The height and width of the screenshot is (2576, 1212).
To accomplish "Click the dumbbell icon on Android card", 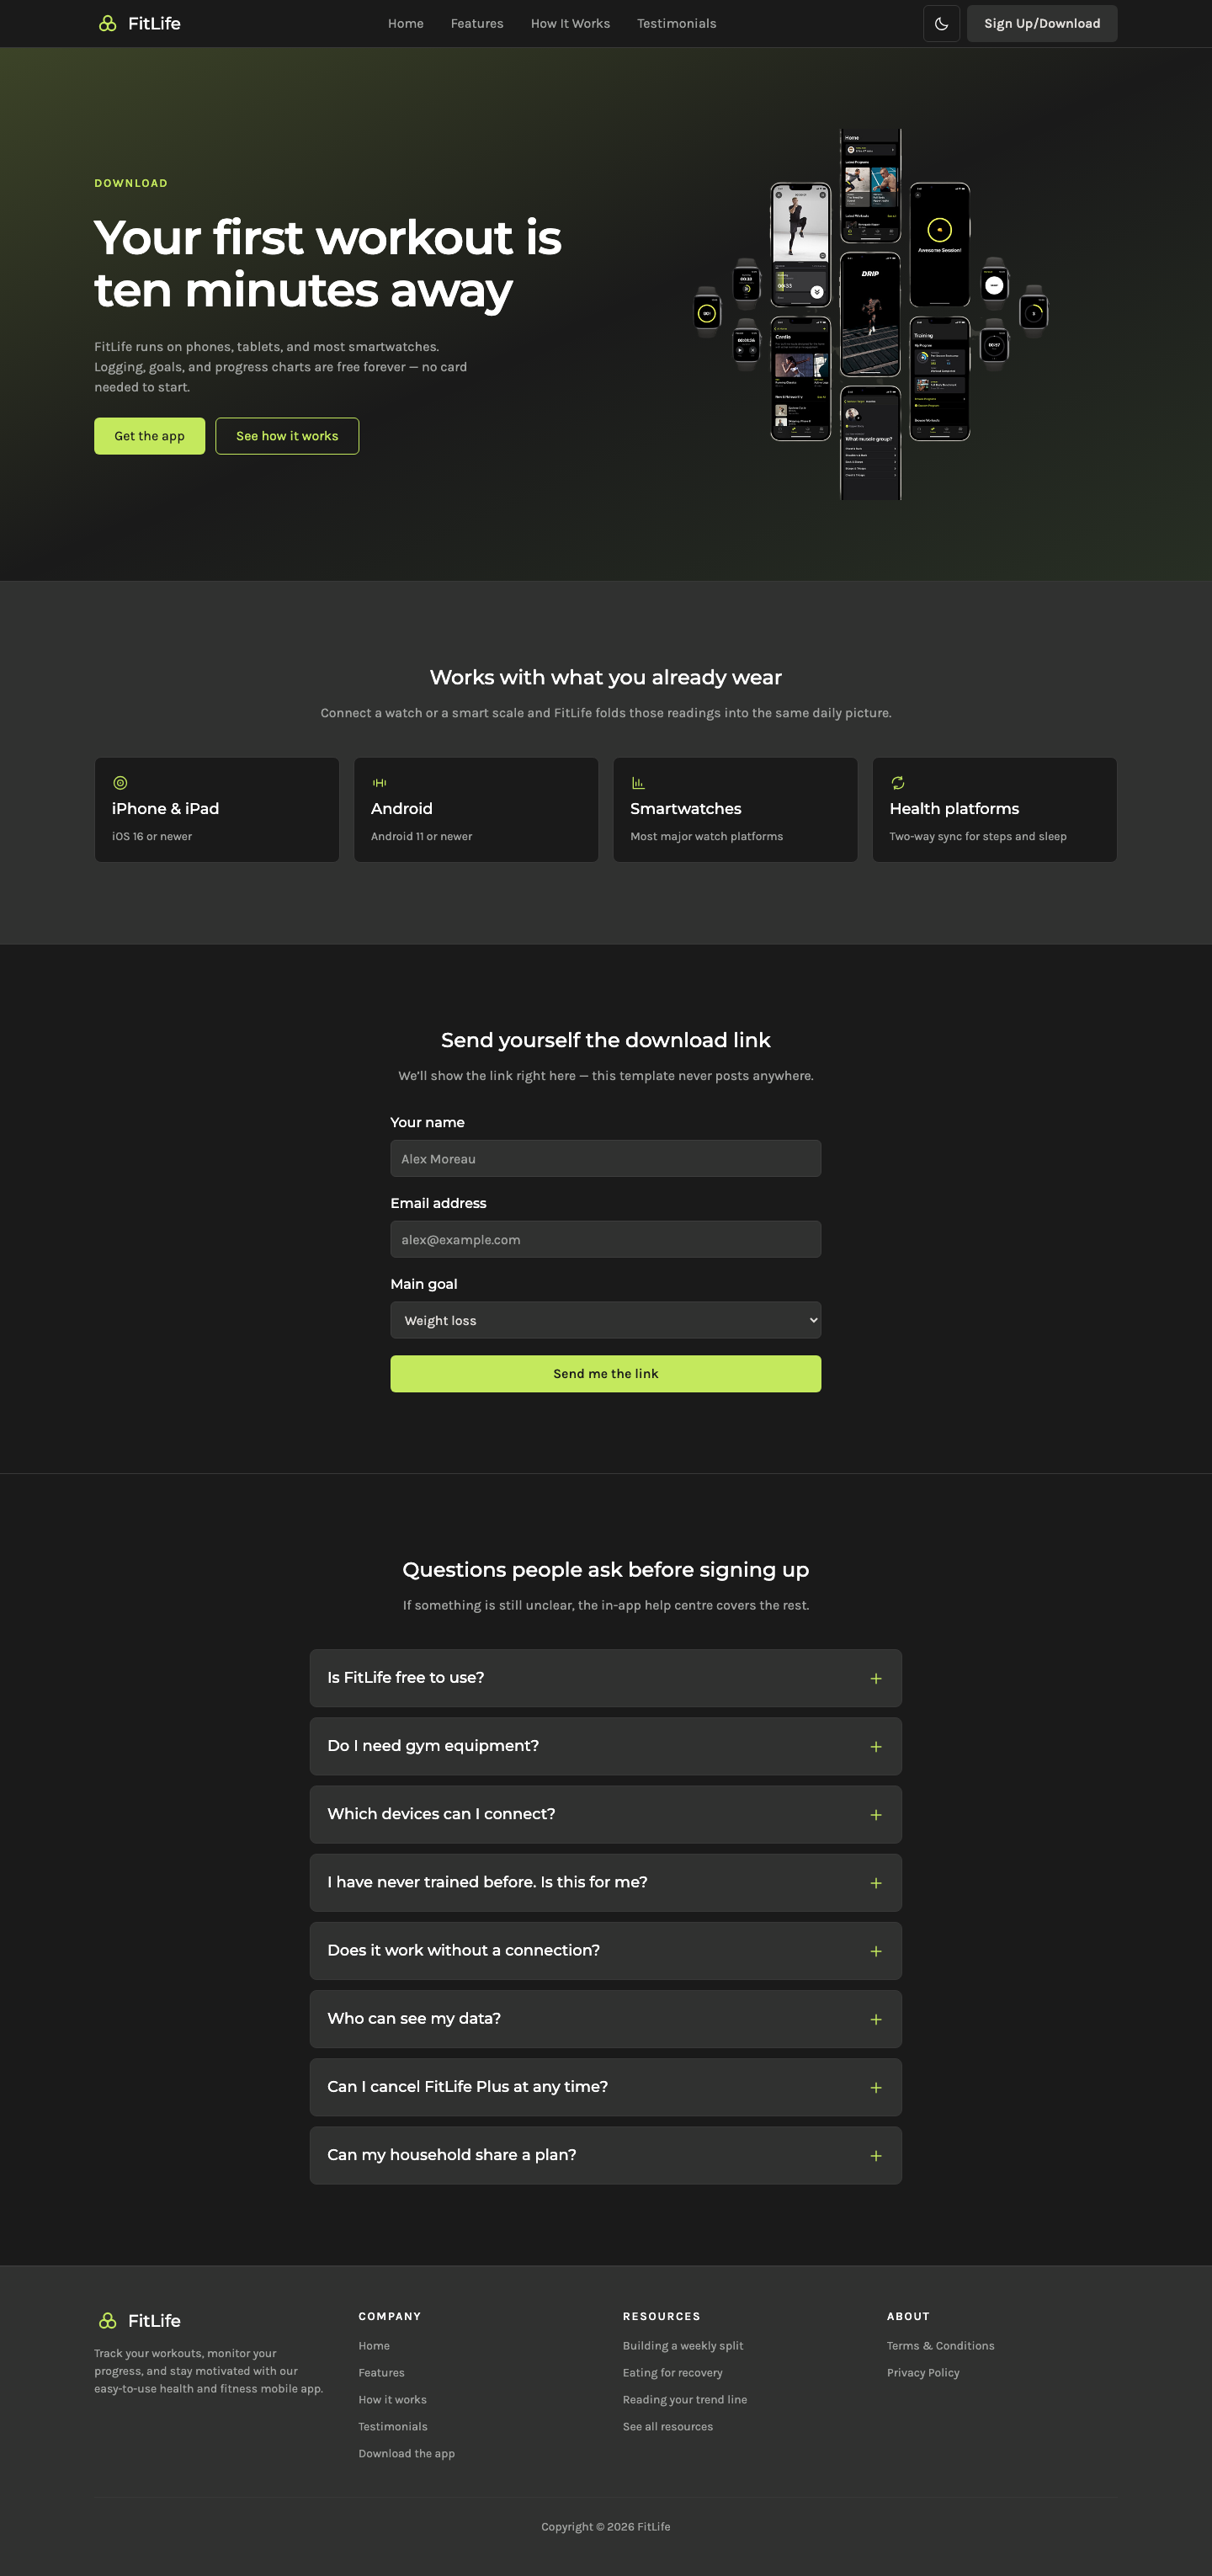I will click(379, 783).
